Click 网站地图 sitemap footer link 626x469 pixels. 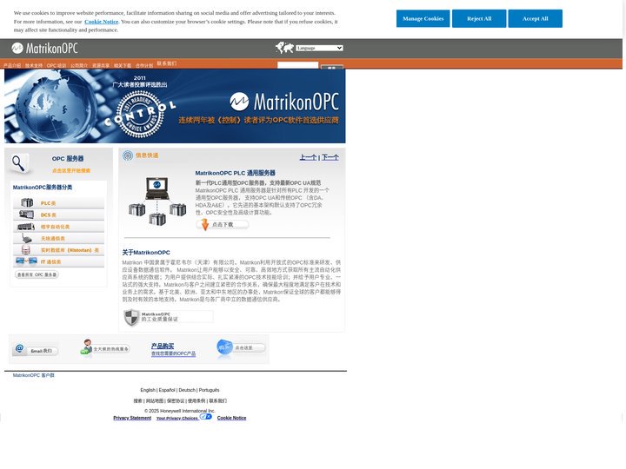(155, 400)
